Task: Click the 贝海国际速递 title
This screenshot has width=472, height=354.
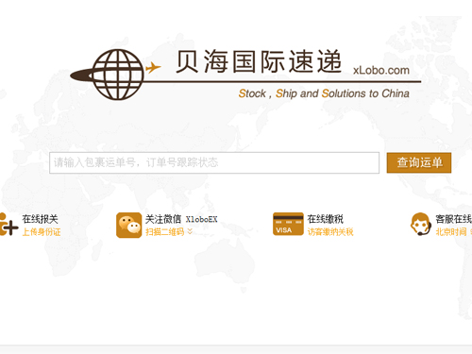Action: 259,61
